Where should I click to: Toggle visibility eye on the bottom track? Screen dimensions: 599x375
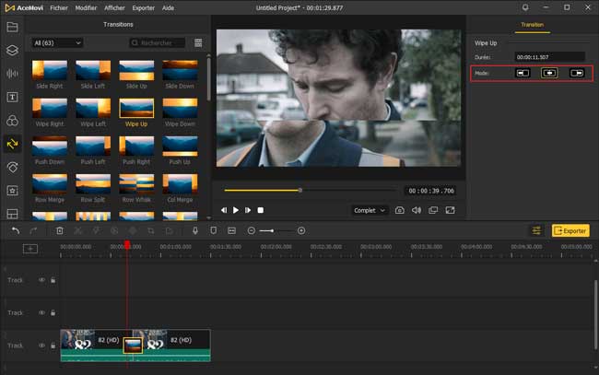(41, 346)
